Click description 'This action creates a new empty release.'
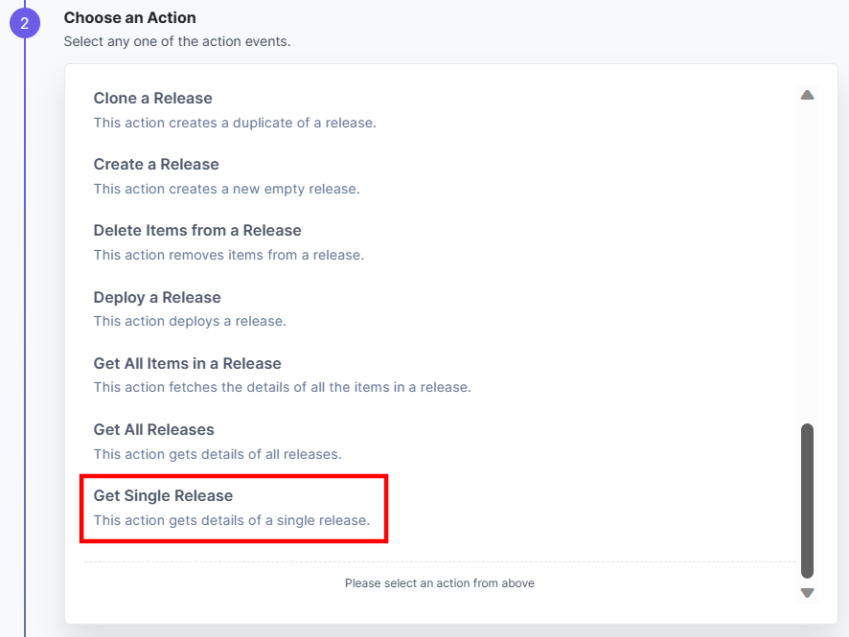Viewport: 849px width, 637px height. [226, 189]
